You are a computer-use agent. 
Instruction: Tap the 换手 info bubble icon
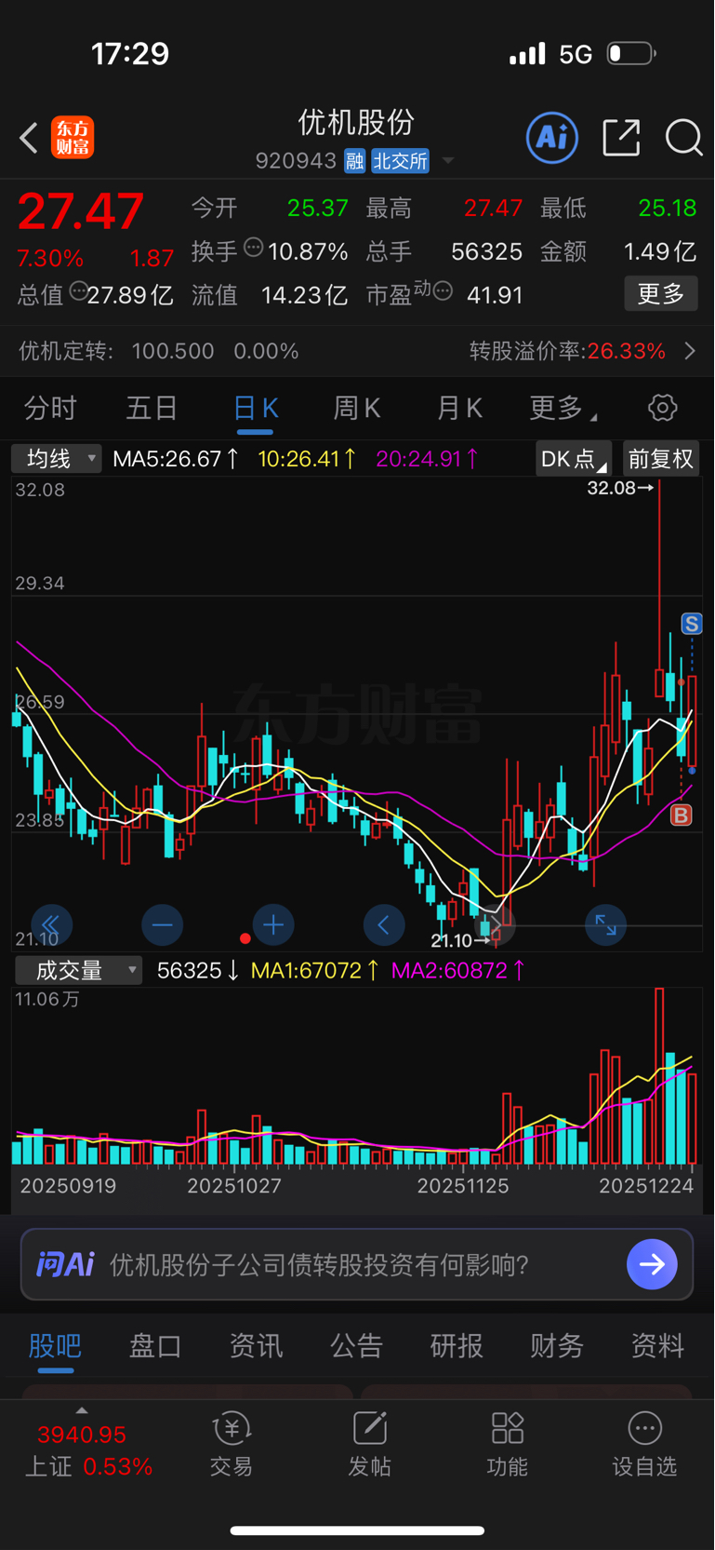[x=254, y=248]
